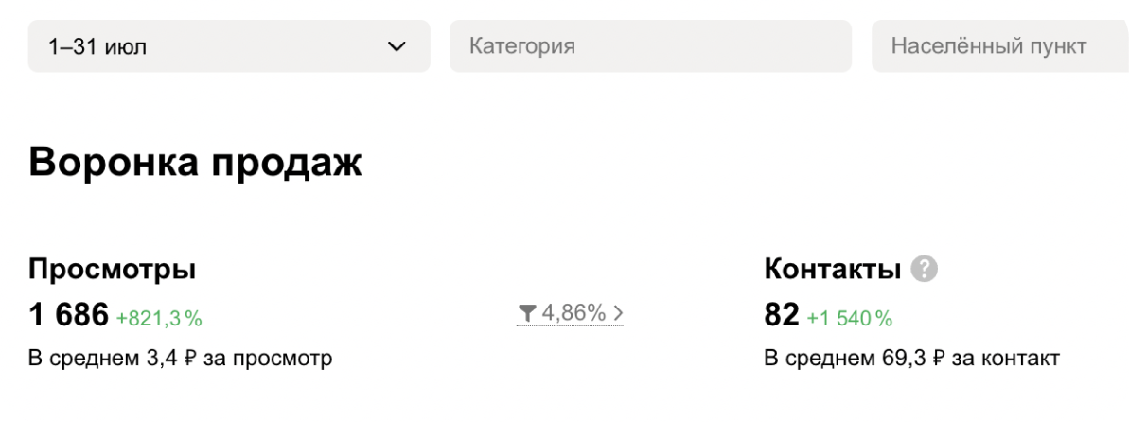Click the ruble sign in average contact cost
The width and height of the screenshot is (1129, 422).
click(x=939, y=360)
